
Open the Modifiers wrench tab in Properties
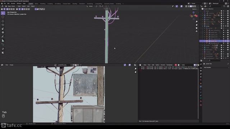(201, 87)
